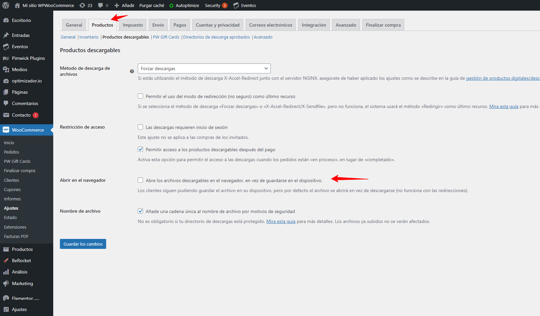The height and width of the screenshot is (316, 540).
Task: Click the Autoptimize green status icon
Action: [x=172, y=6]
